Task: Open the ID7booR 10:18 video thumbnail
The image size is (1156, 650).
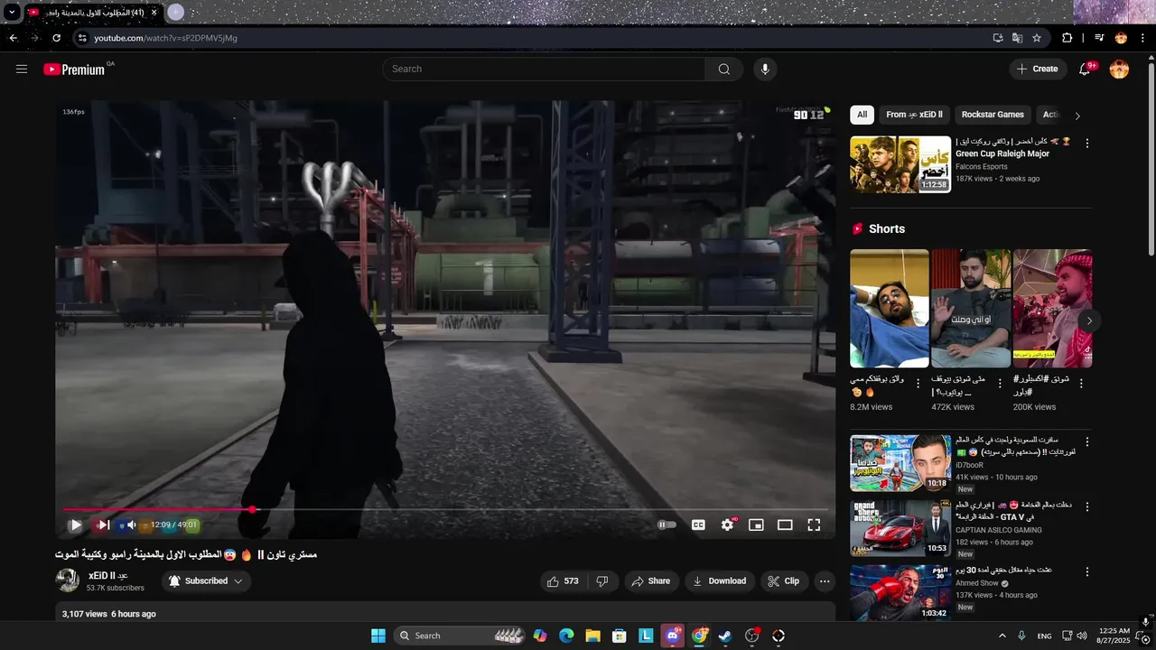Action: (x=900, y=463)
